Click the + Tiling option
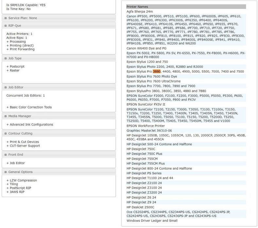Image resolution: width=258 pixels, height=228 pixels. click(x=12, y=184)
